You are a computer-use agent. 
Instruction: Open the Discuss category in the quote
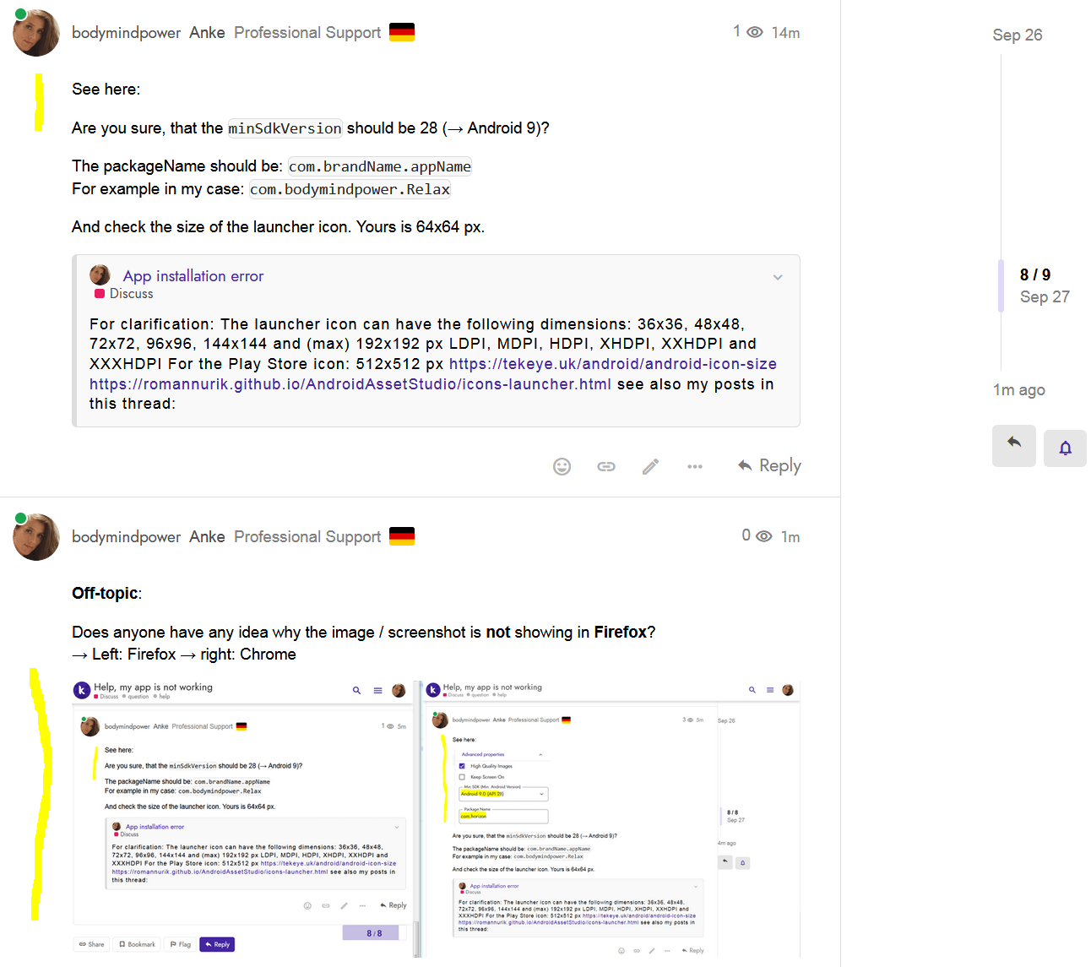[x=124, y=294]
